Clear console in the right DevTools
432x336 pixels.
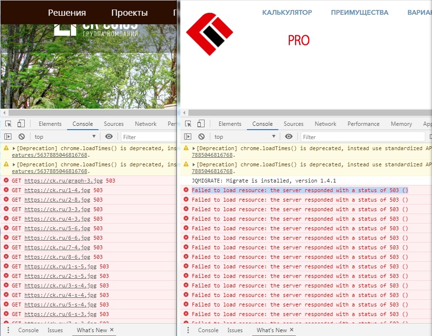[x=201, y=137]
